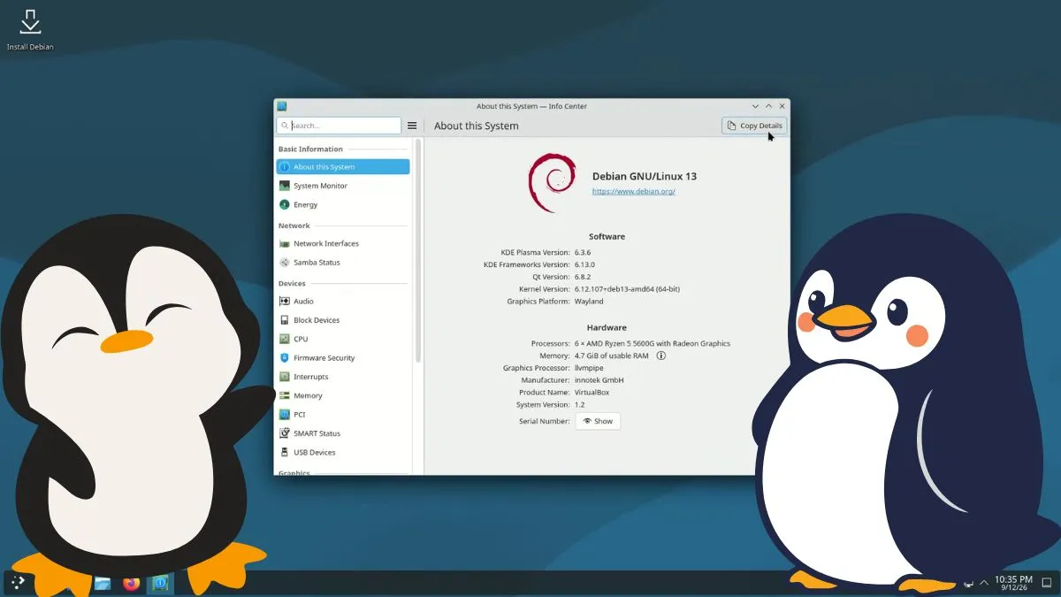Open network tray icon
1061x597 pixels.
coord(969,584)
